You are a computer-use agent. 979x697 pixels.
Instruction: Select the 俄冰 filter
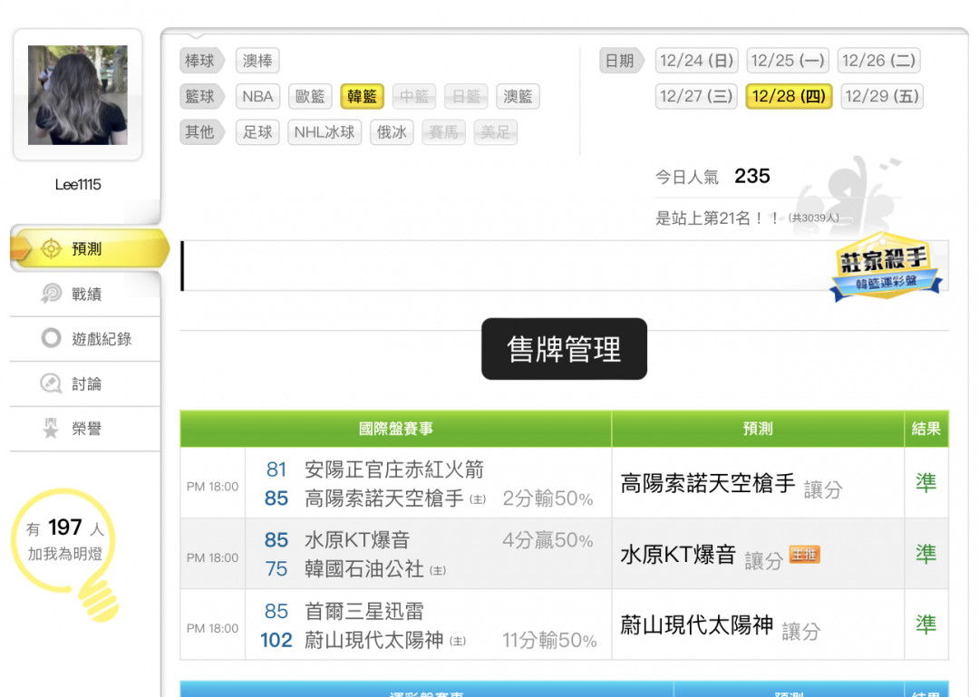pos(392,131)
